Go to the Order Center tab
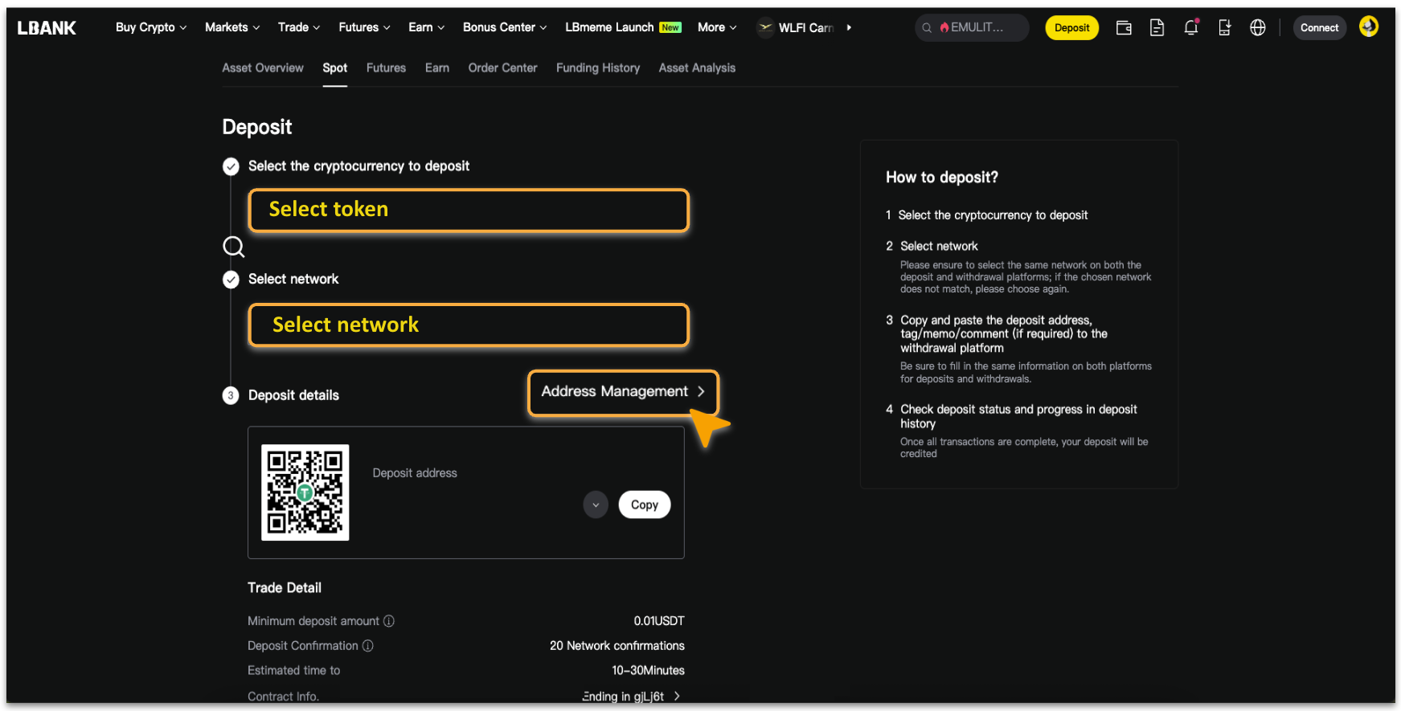 click(x=503, y=68)
